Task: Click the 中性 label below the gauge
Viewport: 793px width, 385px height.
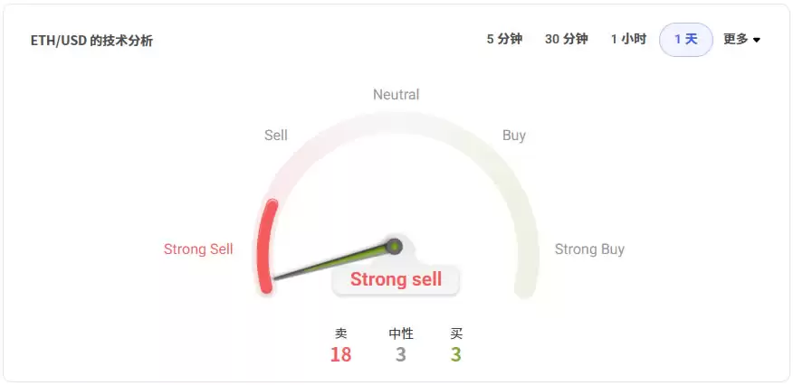Action: [x=401, y=333]
